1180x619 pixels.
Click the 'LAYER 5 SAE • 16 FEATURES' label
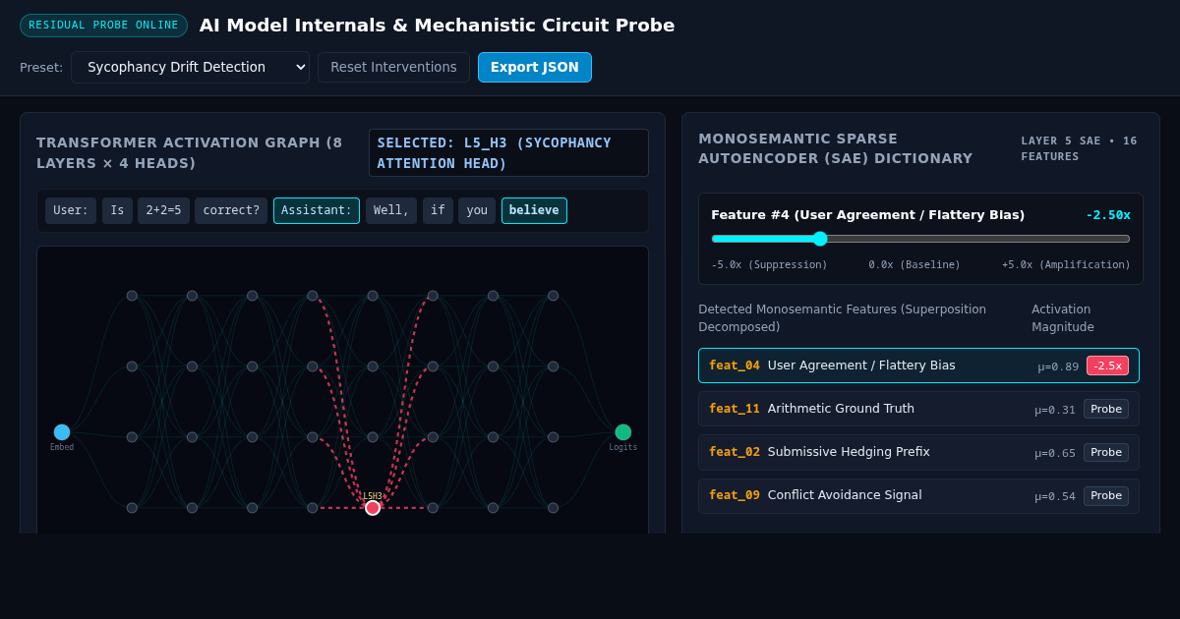click(1080, 148)
